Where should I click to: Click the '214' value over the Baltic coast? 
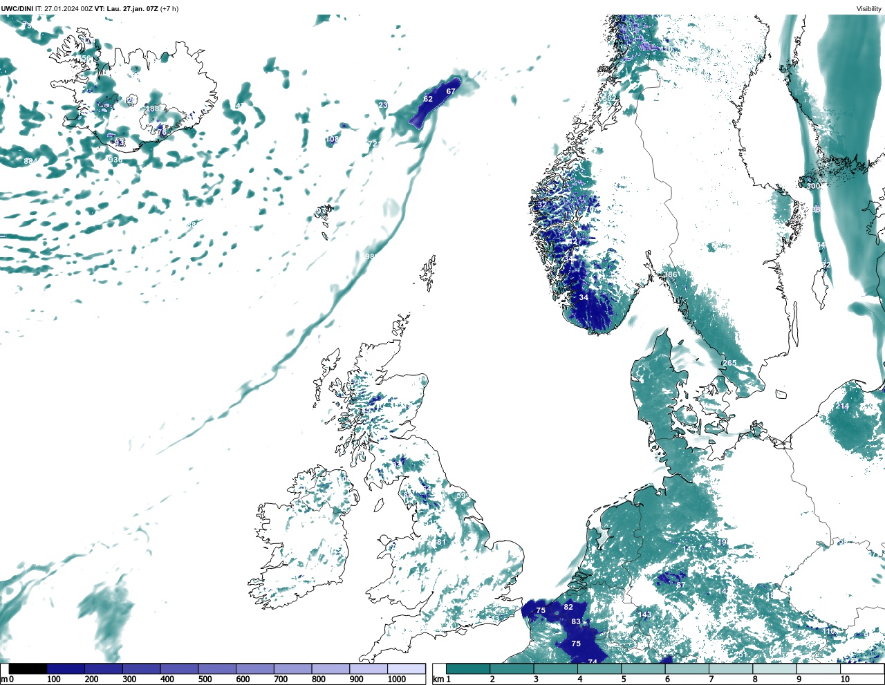click(x=842, y=406)
